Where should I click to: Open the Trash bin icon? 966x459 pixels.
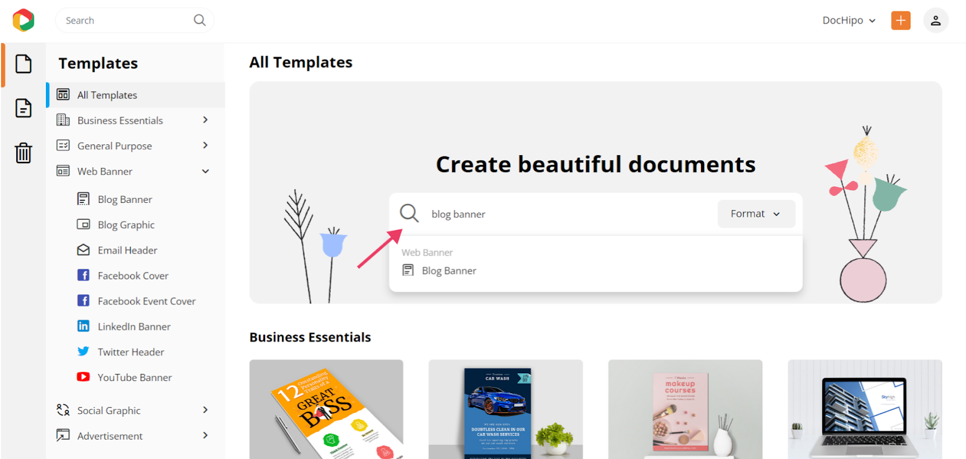pyautogui.click(x=24, y=153)
